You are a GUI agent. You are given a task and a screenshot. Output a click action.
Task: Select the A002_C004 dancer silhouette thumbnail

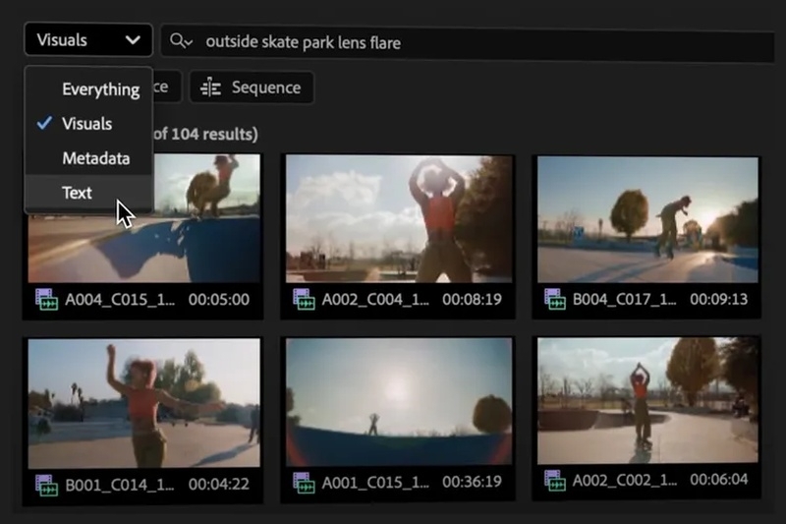point(399,218)
